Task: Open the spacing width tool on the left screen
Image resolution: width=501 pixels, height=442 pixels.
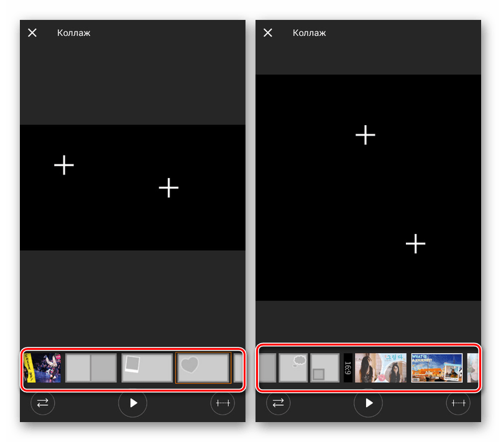Action: pos(223,403)
